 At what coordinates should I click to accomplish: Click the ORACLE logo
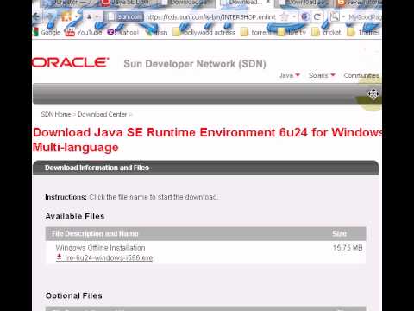pyautogui.click(x=71, y=62)
